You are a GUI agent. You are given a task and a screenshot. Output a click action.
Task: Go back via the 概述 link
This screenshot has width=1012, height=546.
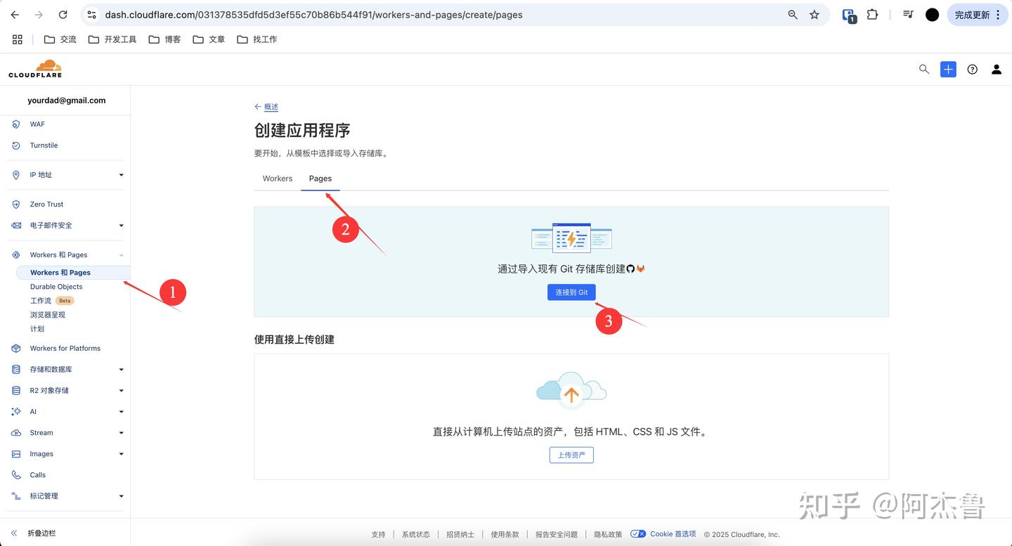(x=271, y=106)
